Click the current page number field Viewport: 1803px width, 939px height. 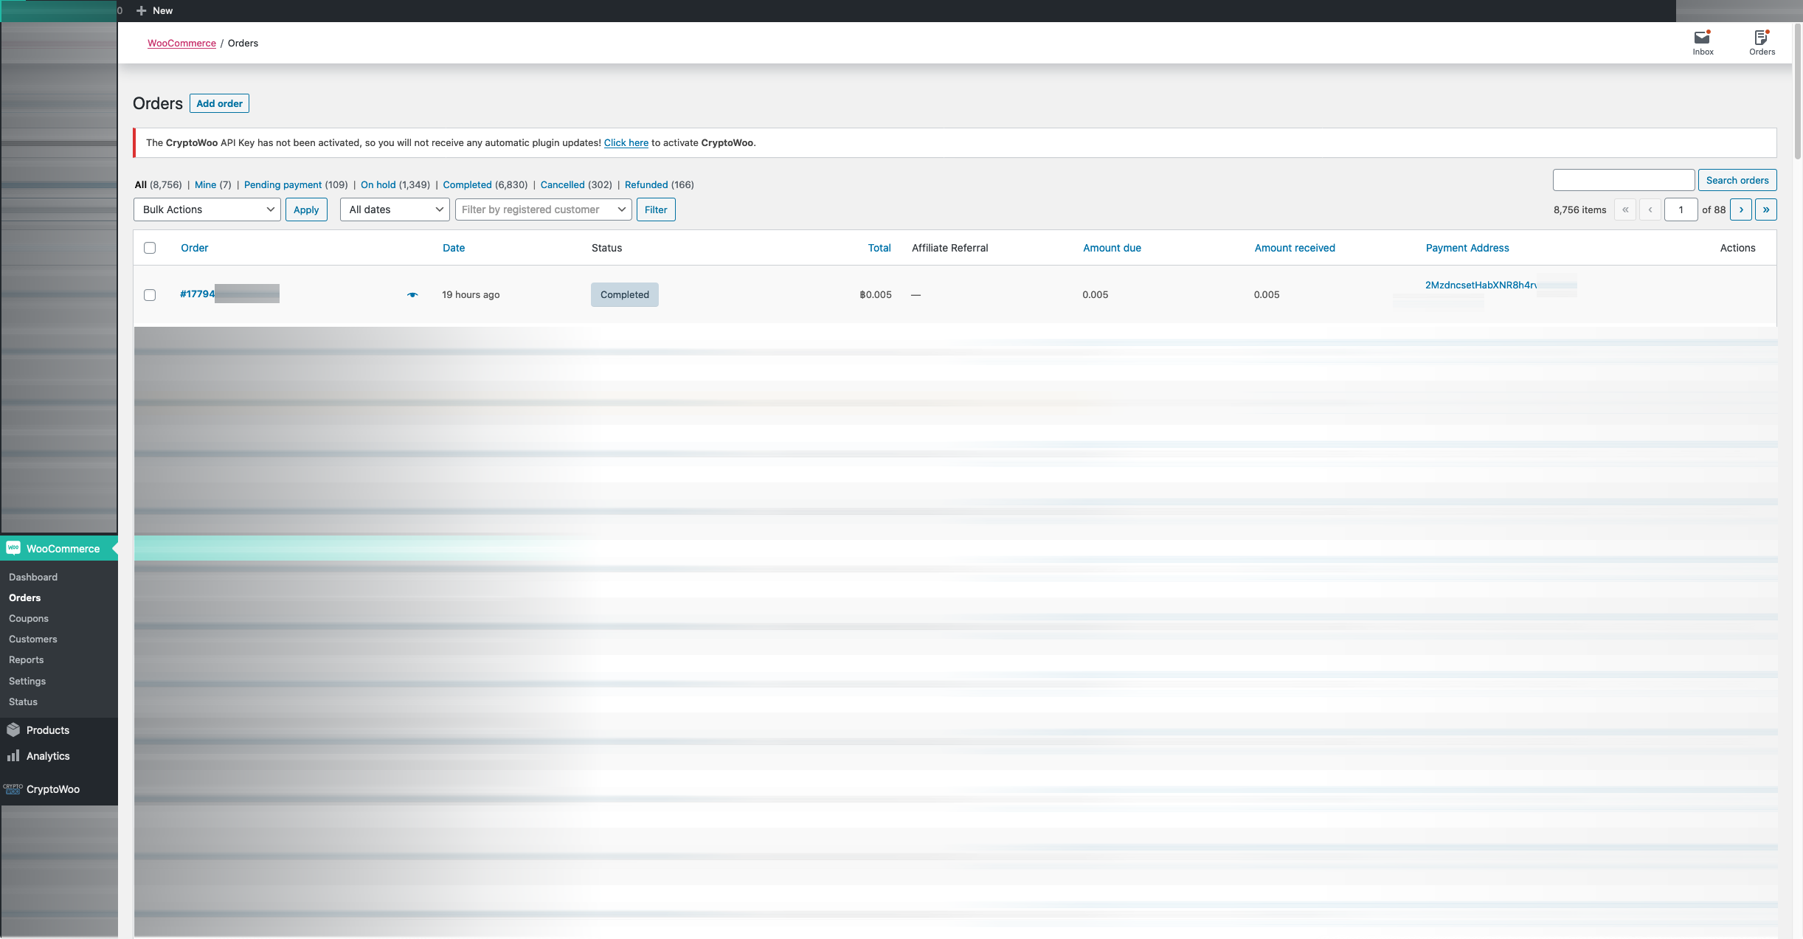tap(1681, 209)
